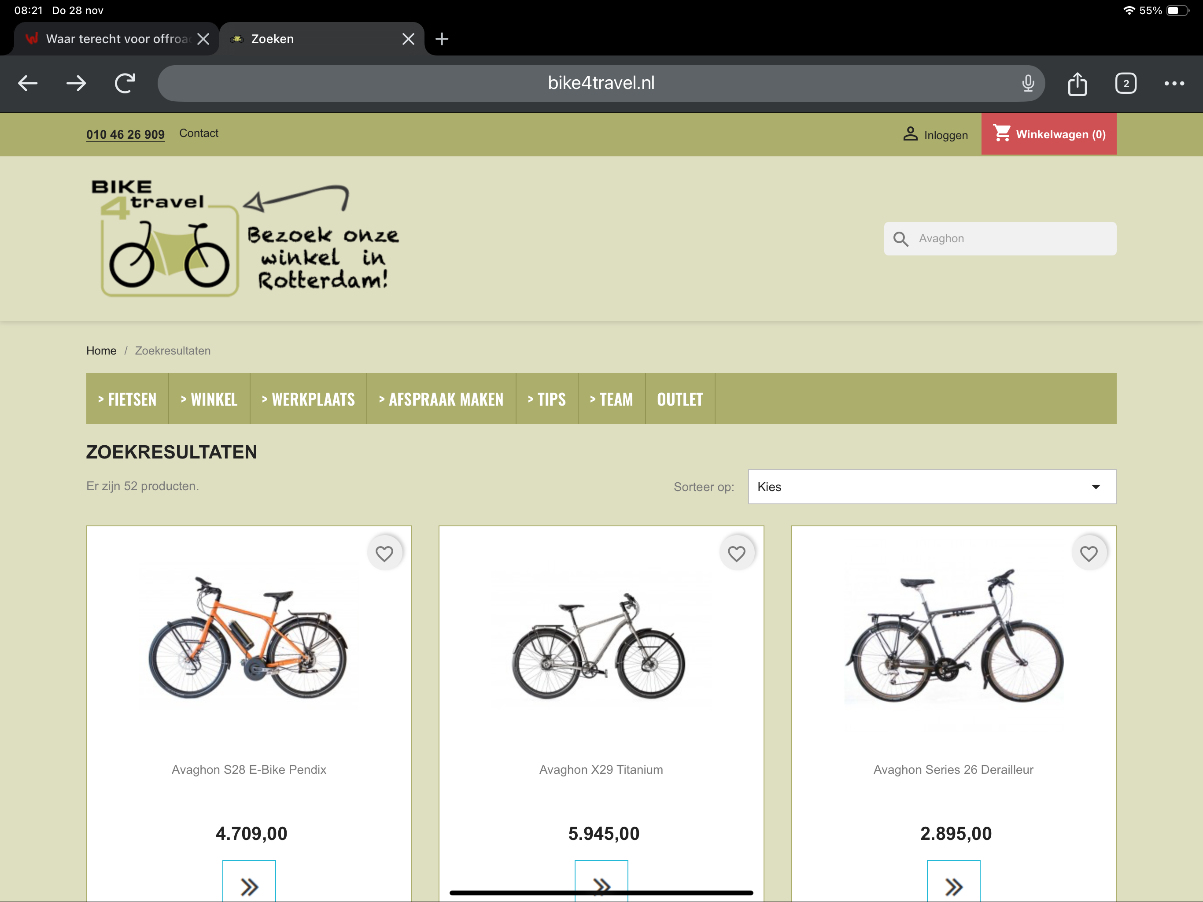Screen dimensions: 1203x902
Task: Open the share sheet icon
Action: click(1077, 83)
